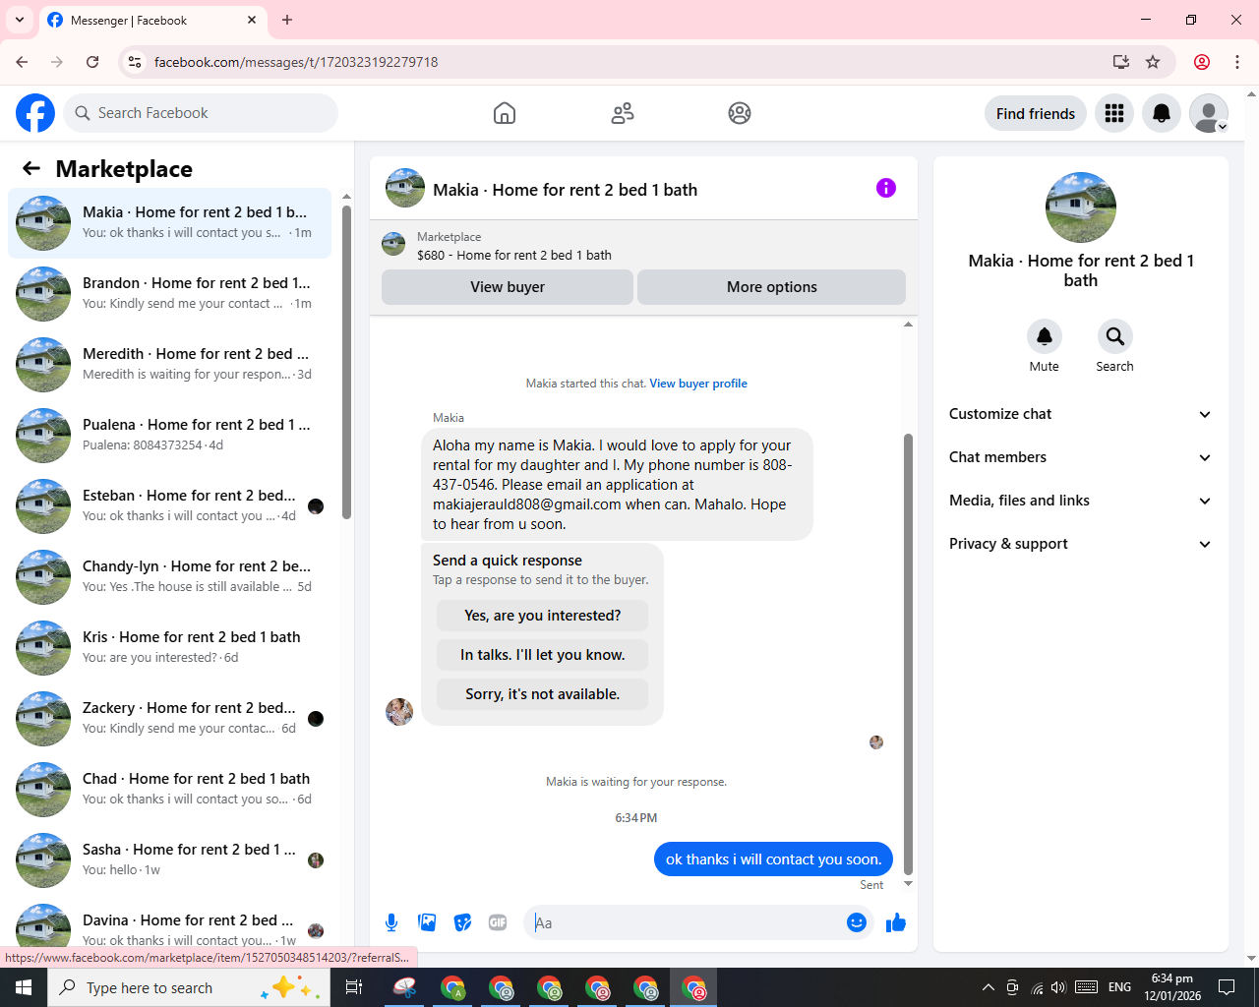Open the emoji picker smiley icon

pyautogui.click(x=857, y=922)
